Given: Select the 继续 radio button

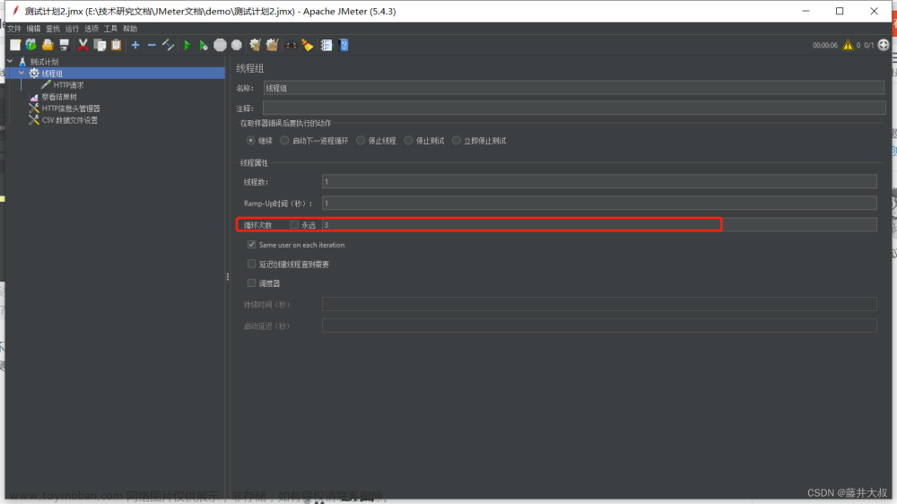Looking at the screenshot, I should [250, 141].
